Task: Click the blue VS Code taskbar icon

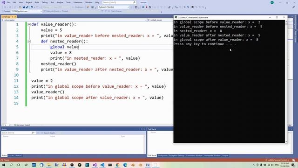Action: [x=102, y=165]
